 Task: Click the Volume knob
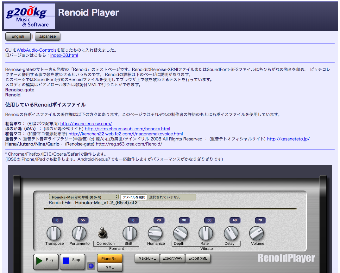(x=256, y=233)
